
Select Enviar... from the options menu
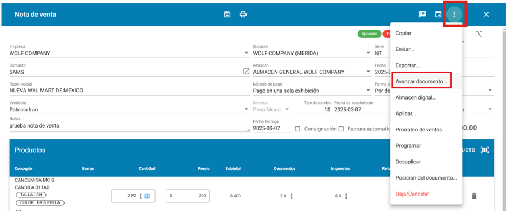(x=426, y=49)
